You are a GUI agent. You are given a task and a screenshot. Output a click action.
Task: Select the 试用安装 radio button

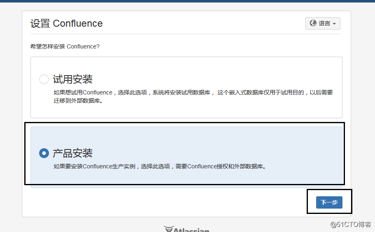click(x=44, y=79)
